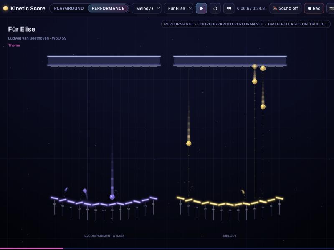
Task: Click the A#3 purple note bar
Action: [x=104, y=204]
